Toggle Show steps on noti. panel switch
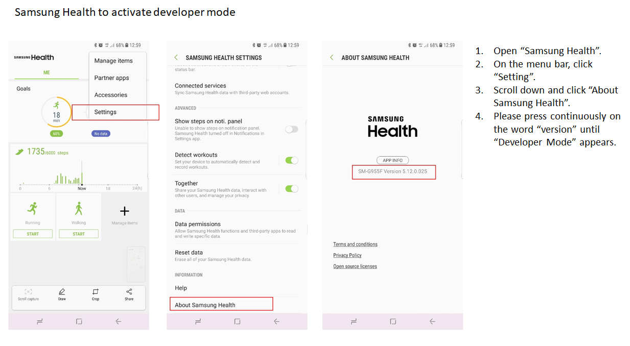 292,130
